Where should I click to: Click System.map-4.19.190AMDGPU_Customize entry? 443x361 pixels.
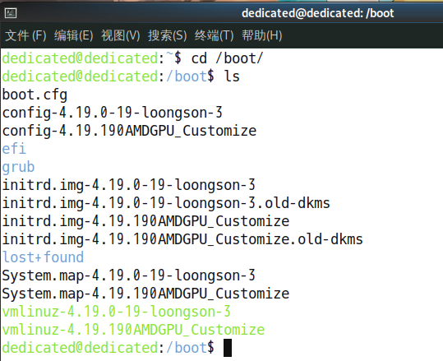[x=145, y=294]
